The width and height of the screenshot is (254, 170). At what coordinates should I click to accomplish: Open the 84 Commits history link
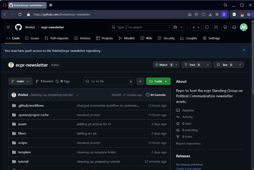[x=156, y=95]
